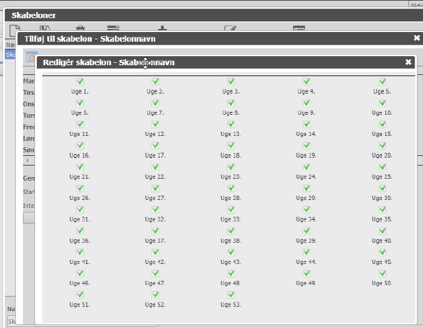Click the left scroll arrow behind the dialog
The width and height of the screenshot is (423, 328).
pos(27,160)
